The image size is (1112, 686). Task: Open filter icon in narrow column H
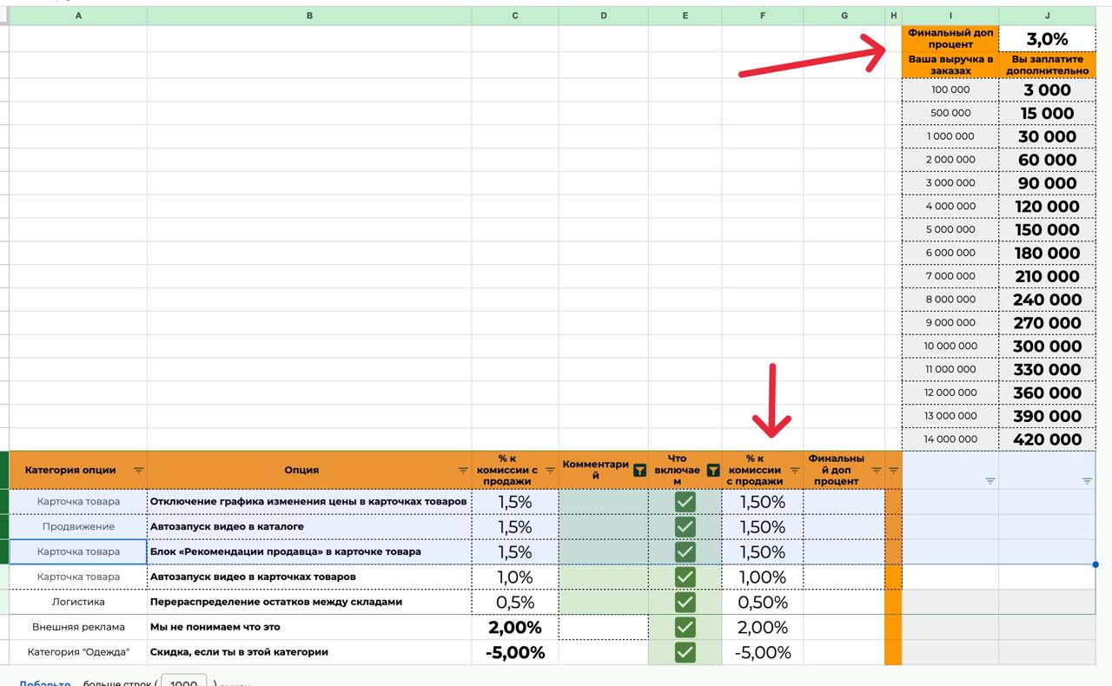click(893, 471)
